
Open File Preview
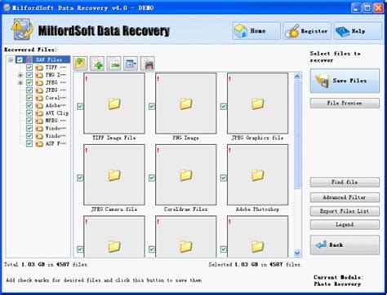click(x=345, y=103)
